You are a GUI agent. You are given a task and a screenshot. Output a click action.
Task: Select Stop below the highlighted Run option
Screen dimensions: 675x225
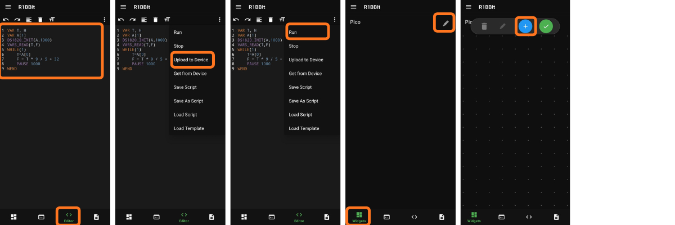[293, 46]
